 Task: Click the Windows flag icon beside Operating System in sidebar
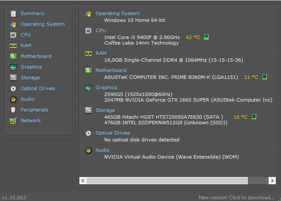tap(13, 24)
